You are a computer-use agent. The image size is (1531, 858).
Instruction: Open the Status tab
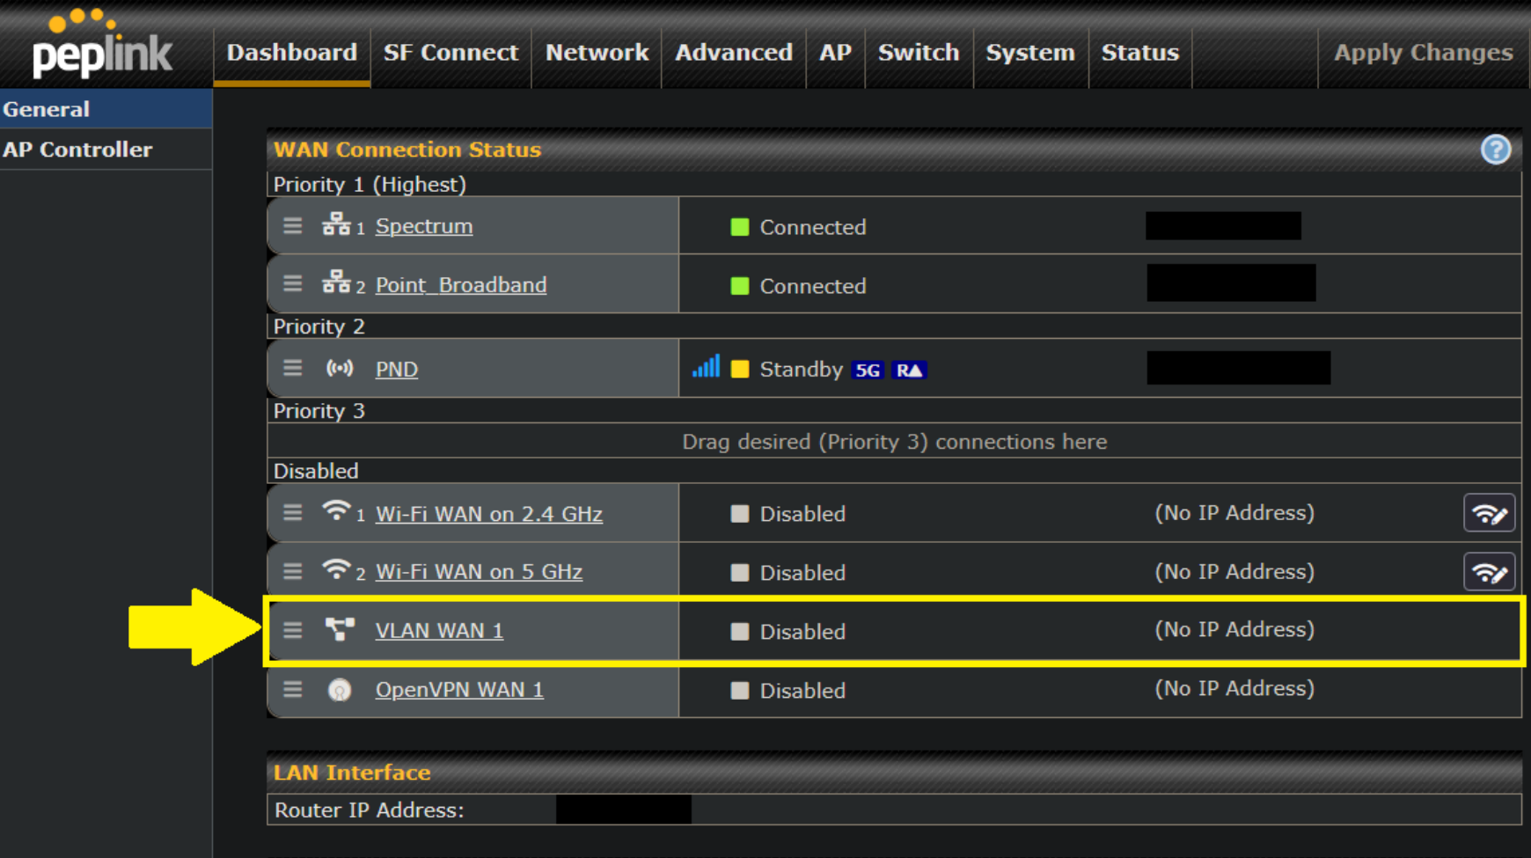point(1140,53)
